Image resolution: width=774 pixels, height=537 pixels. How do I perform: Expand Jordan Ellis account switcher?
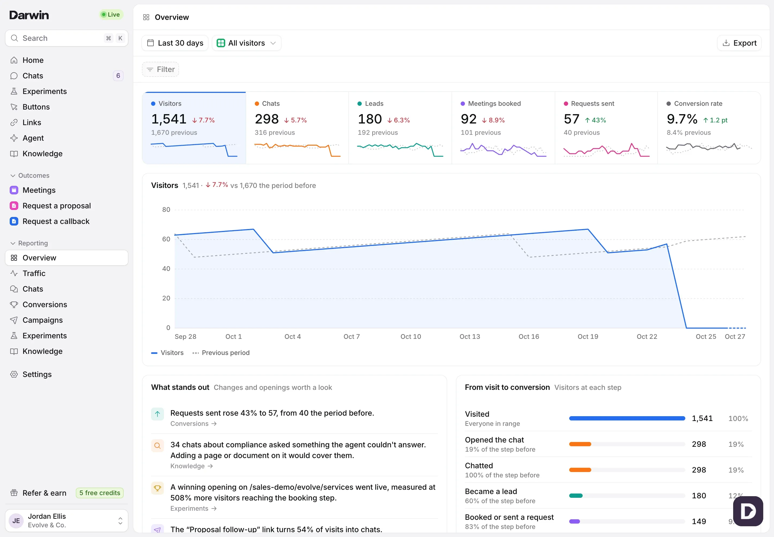66,521
